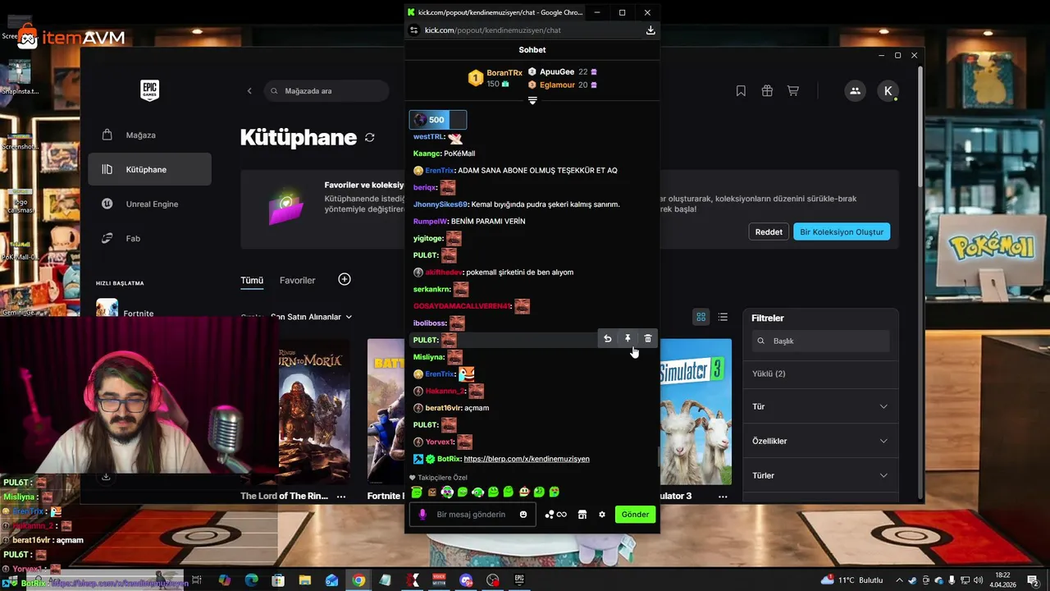Click the 500 pinned badge in chat
The width and height of the screenshot is (1050, 591).
(x=438, y=120)
